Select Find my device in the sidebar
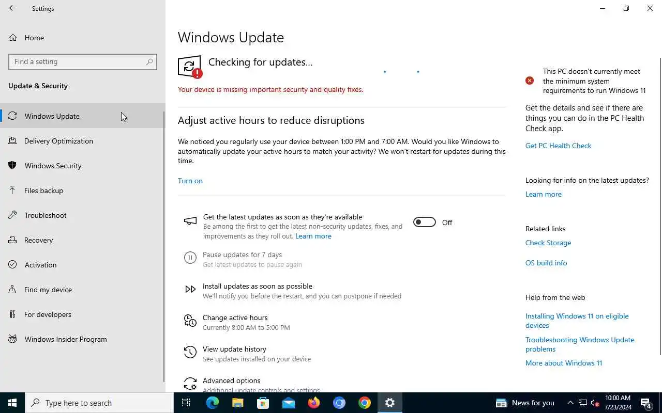The image size is (662, 413). (x=83, y=290)
